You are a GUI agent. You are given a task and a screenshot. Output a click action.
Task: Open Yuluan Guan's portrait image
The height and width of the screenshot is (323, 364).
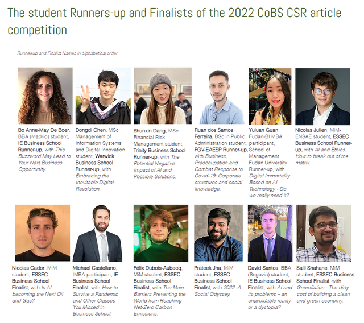point(270,97)
